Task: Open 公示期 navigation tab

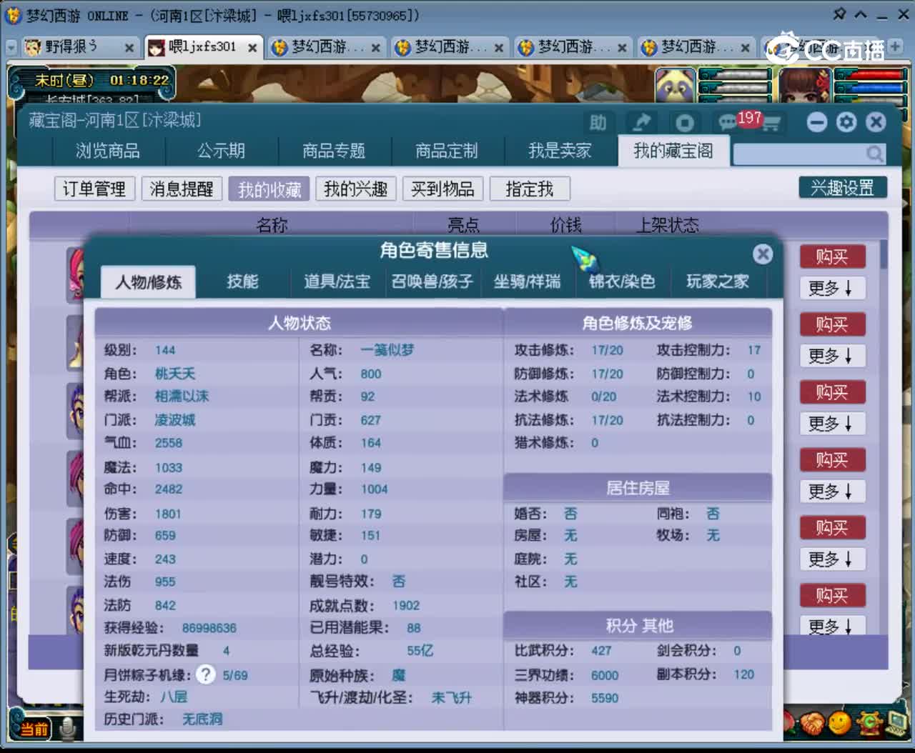Action: click(x=222, y=151)
